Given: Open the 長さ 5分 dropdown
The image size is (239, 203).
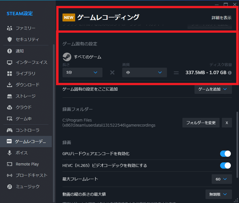Looking at the screenshot, I should pos(82,72).
